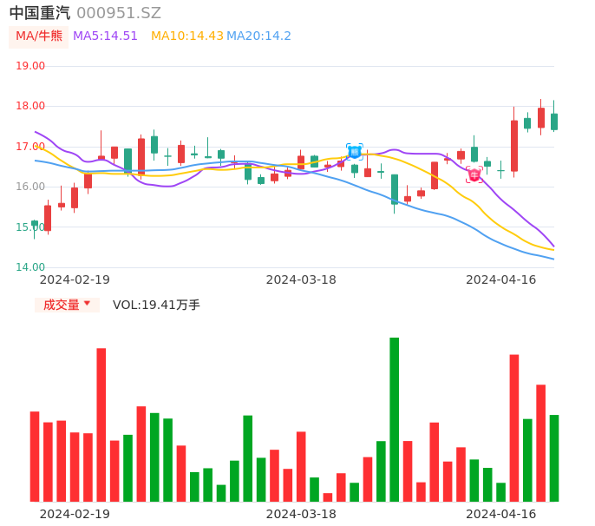This screenshot has height=526, width=595.
Task: Click the ticker code 000951.SZ
Action: point(119,13)
